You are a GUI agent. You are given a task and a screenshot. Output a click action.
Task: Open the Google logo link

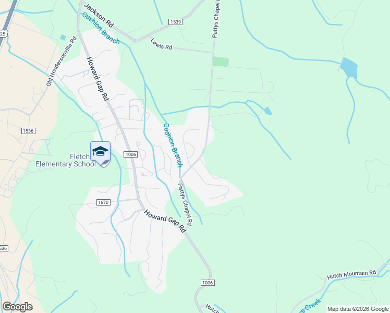(x=17, y=307)
